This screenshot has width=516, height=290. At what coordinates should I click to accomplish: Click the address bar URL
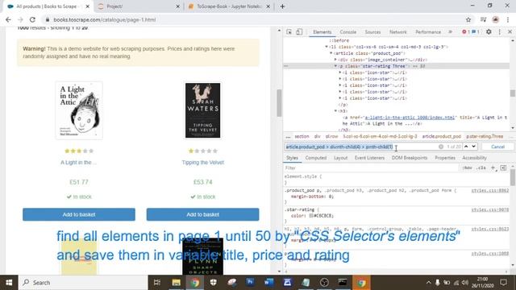105,19
